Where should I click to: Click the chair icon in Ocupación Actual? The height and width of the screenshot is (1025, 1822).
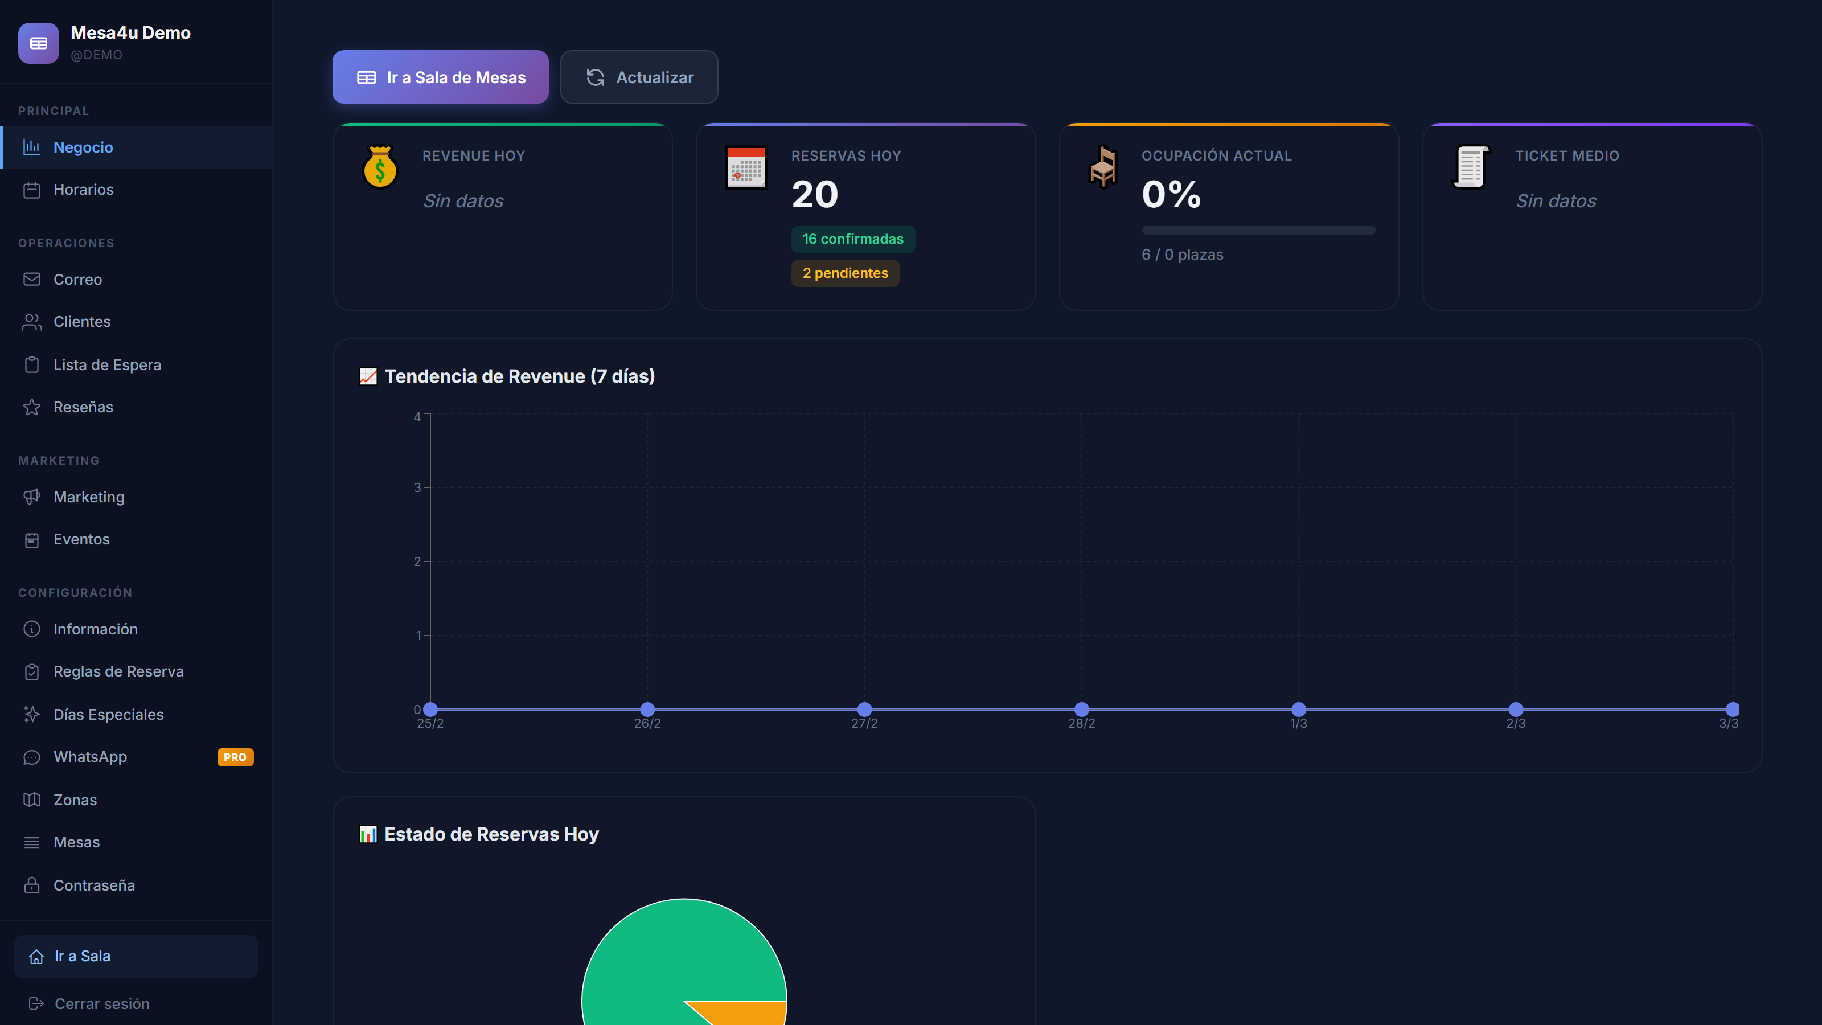point(1103,167)
